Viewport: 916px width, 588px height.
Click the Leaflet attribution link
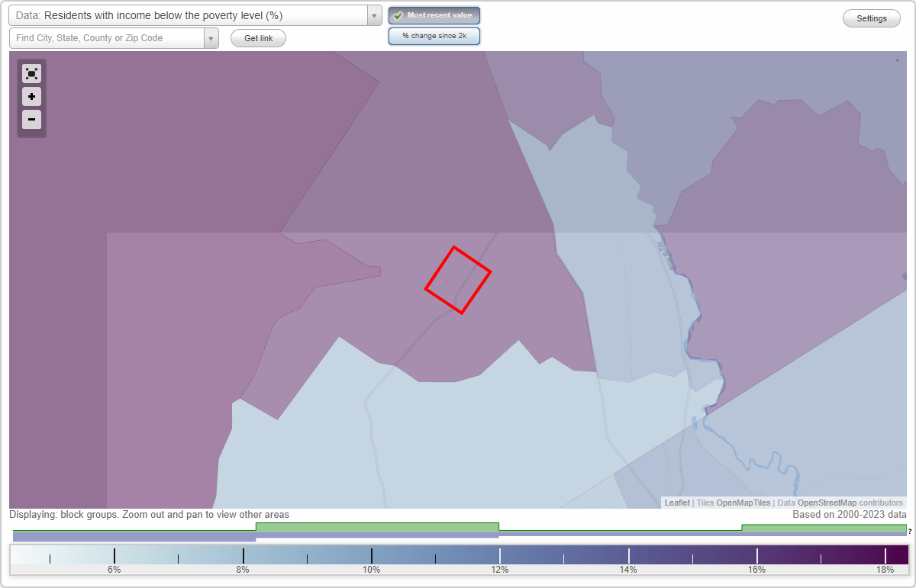point(676,503)
